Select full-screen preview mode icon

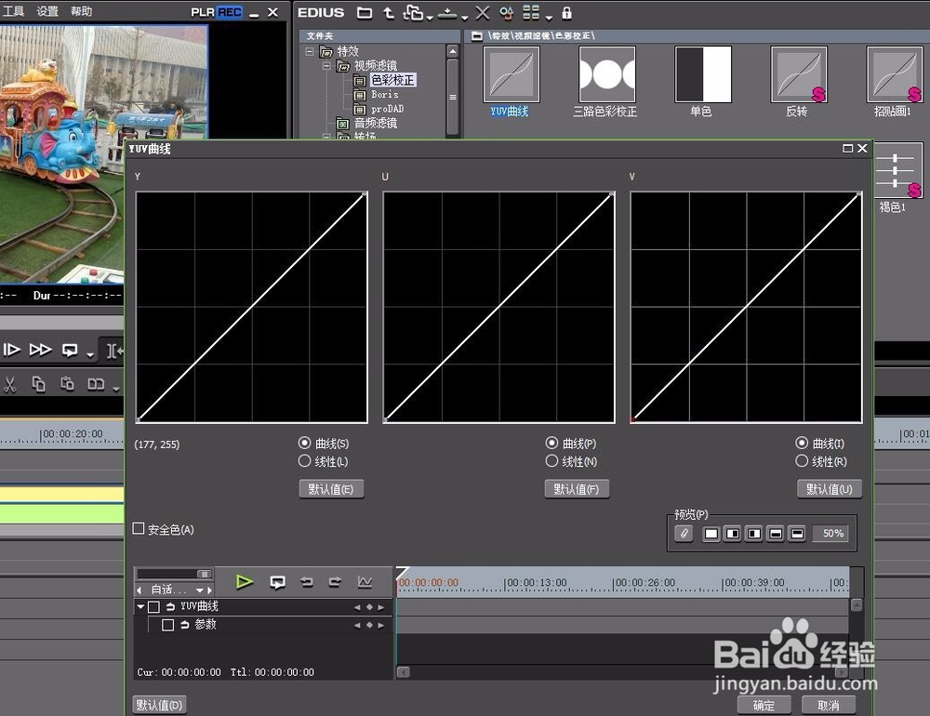coord(711,534)
